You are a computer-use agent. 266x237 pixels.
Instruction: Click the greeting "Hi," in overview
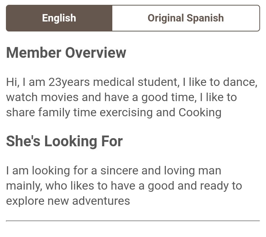[13, 82]
